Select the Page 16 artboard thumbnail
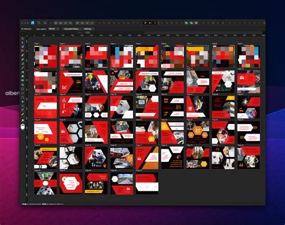This screenshot has height=225, width=285. (x=198, y=82)
